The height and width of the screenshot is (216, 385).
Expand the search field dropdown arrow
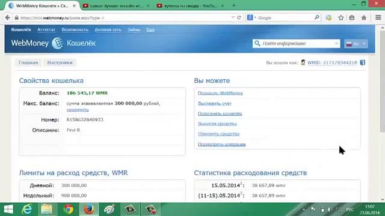336,44
